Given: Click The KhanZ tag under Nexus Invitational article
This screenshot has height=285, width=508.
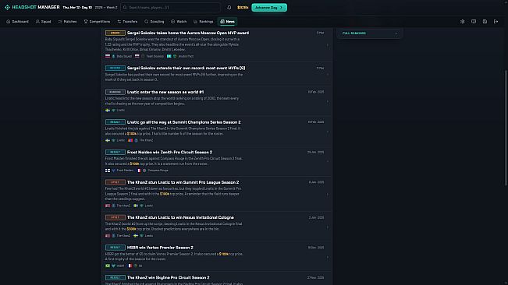Looking at the screenshot, I should [123, 236].
